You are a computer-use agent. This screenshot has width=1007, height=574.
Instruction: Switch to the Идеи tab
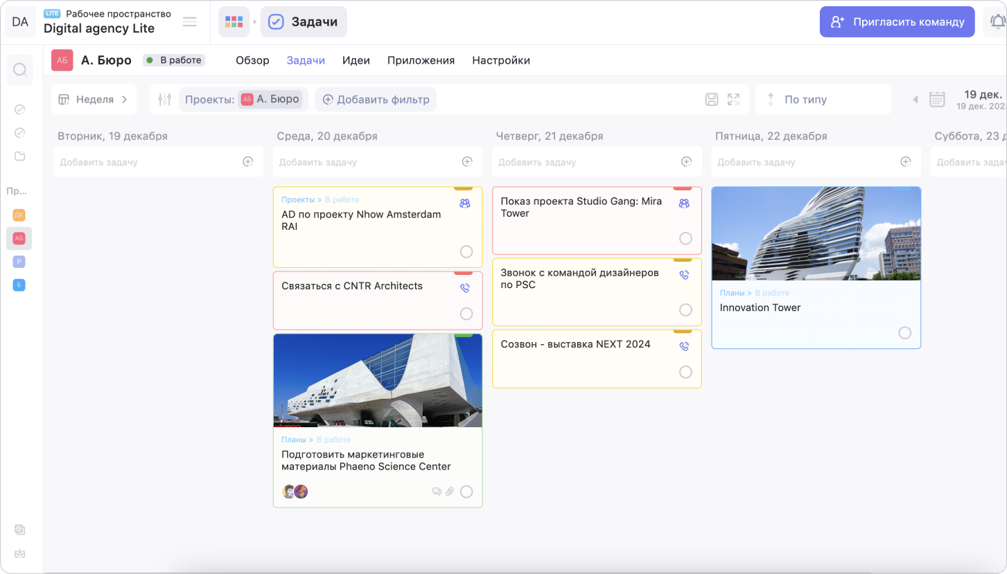[356, 60]
